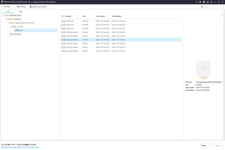Click folder icon of Lost Files under Existing Partition
The height and width of the screenshot is (150, 225).
click(x=15, y=27)
